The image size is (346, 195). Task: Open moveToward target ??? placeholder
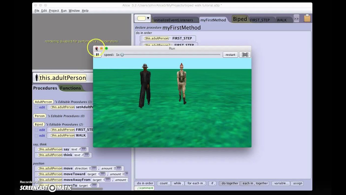click(102, 174)
